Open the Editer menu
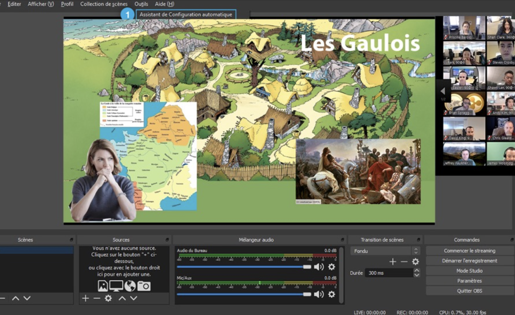The width and height of the screenshot is (515, 315). pyautogui.click(x=14, y=4)
